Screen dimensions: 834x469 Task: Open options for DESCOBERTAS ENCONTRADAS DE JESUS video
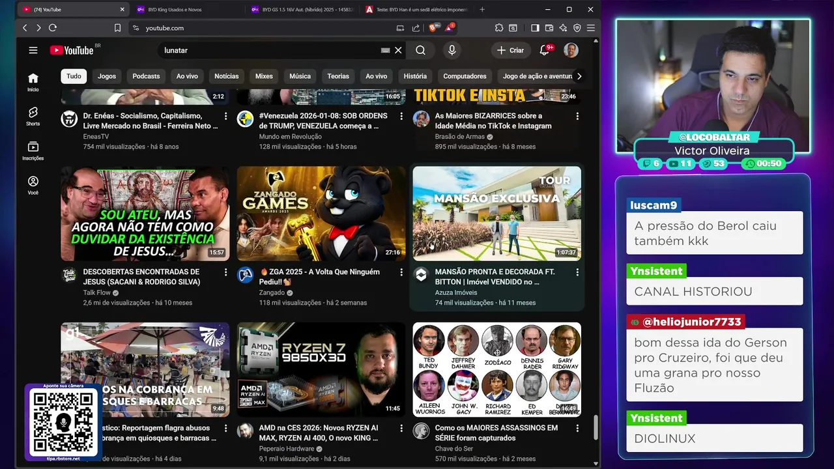(x=226, y=272)
